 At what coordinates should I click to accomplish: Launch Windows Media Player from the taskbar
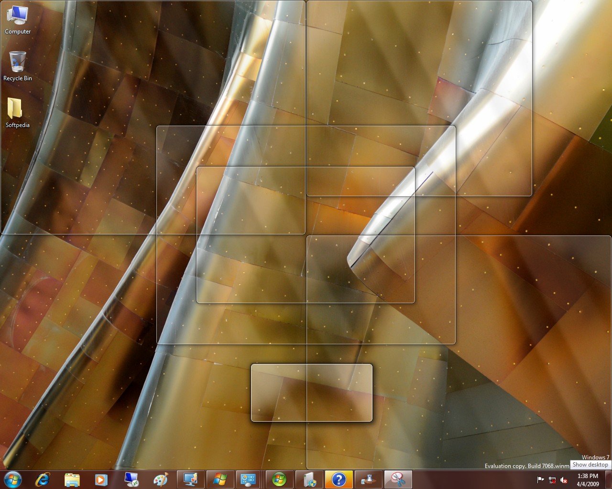[101, 479]
